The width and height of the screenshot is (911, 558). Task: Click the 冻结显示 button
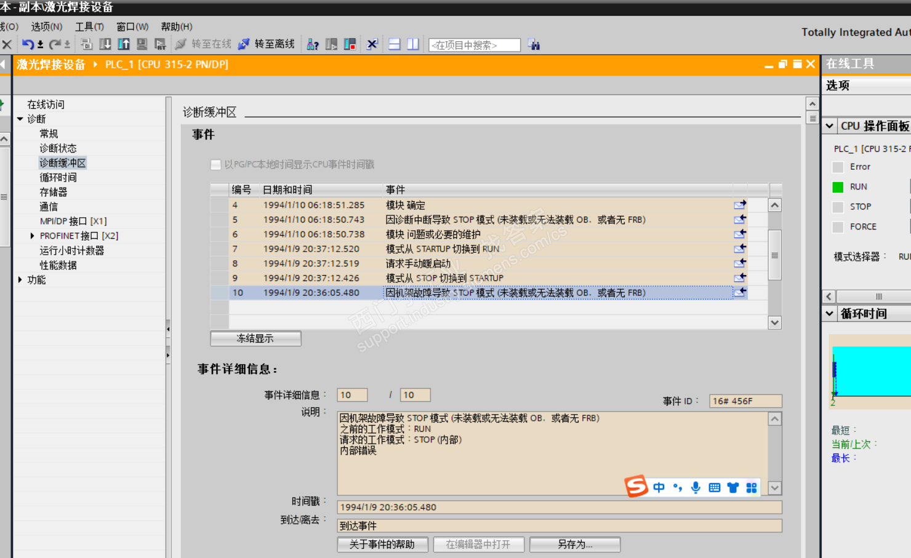255,338
